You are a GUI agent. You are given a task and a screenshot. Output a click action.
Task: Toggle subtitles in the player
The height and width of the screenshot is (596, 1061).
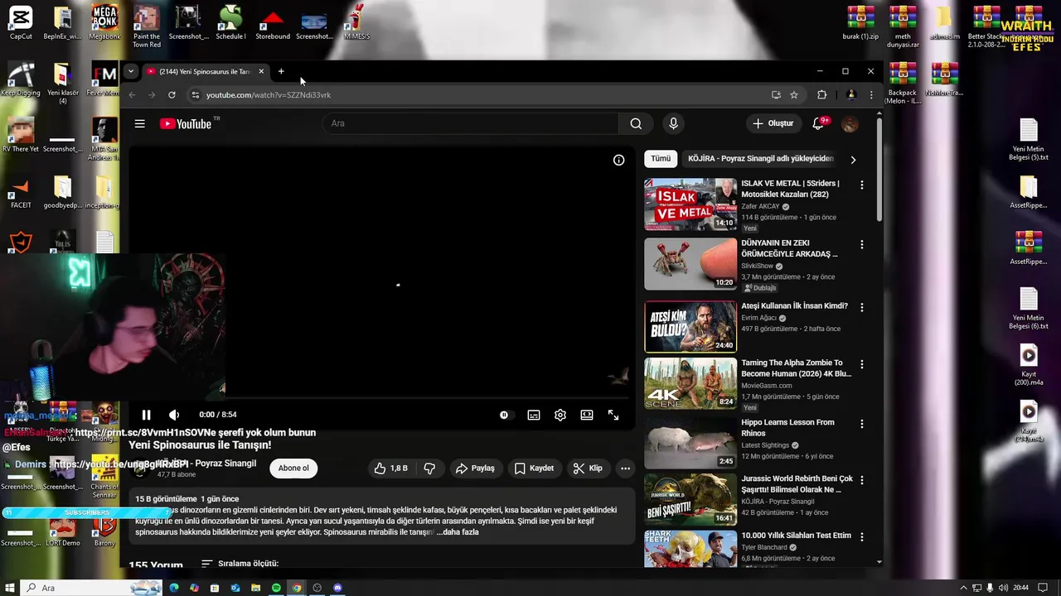534,415
